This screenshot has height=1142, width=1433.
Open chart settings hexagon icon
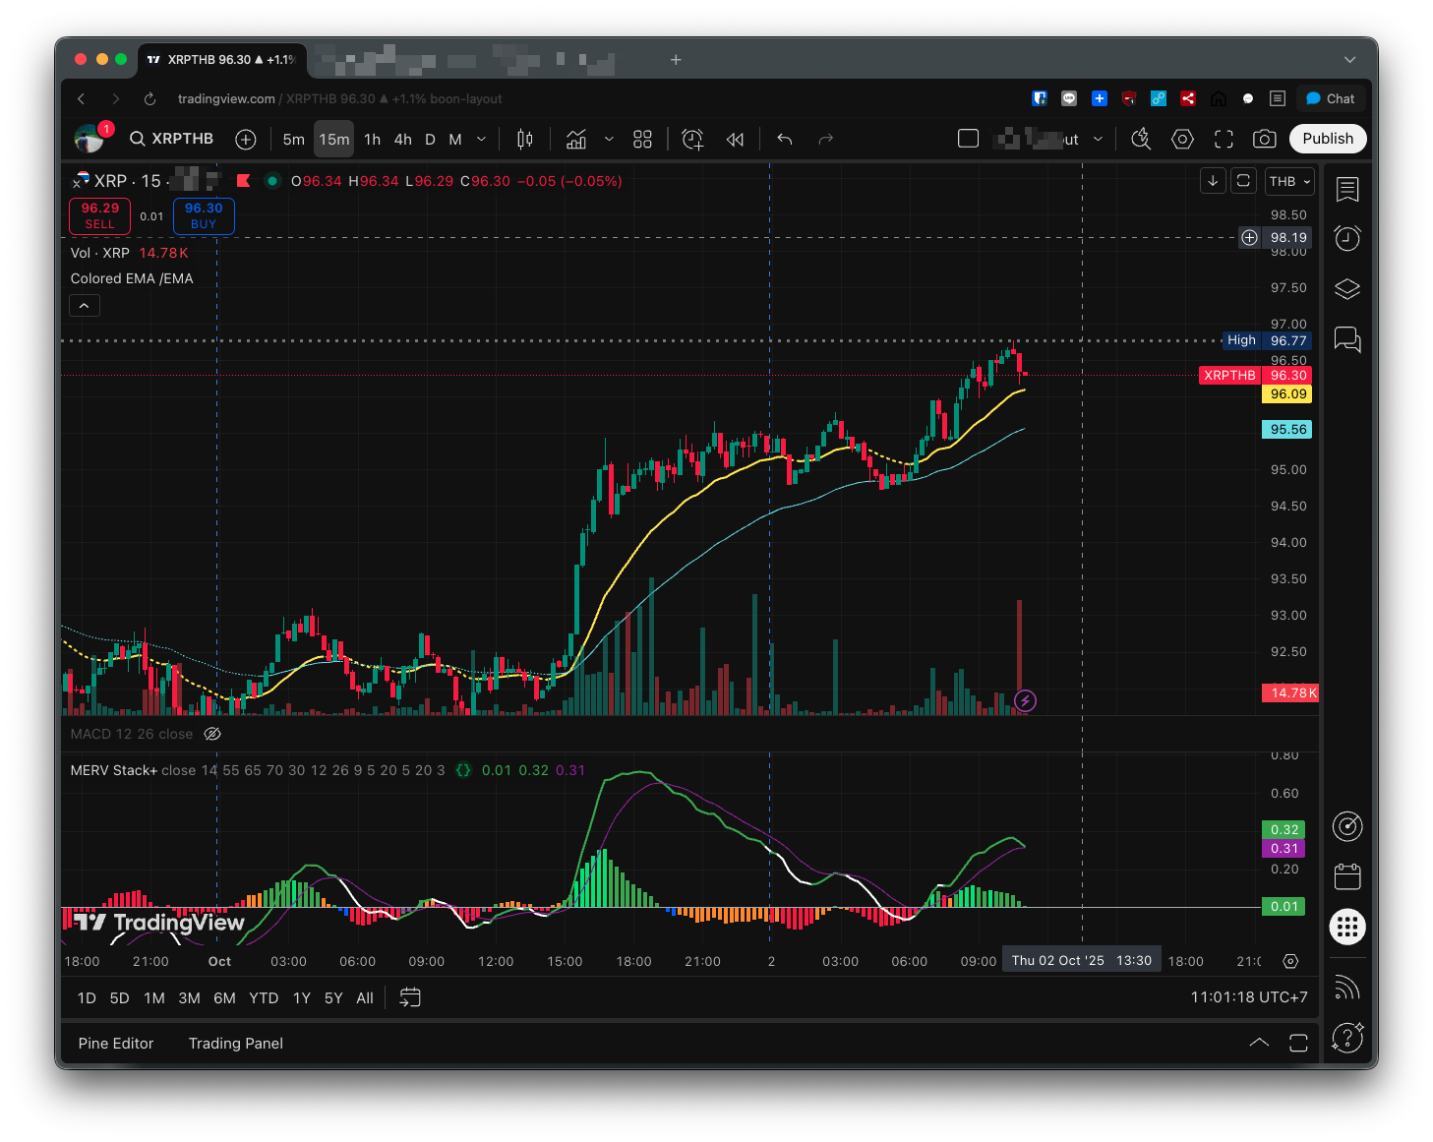click(x=1182, y=140)
